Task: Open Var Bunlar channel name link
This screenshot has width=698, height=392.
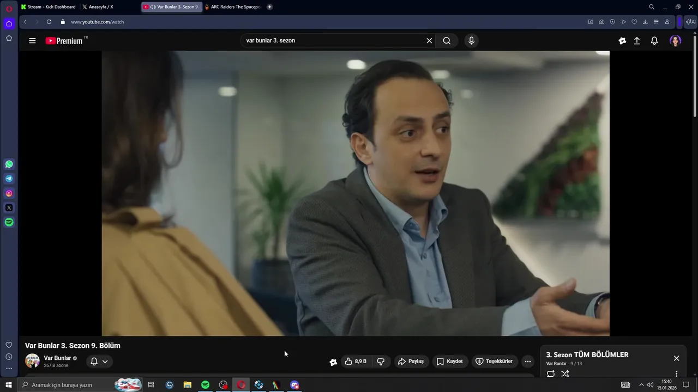Action: coord(57,358)
